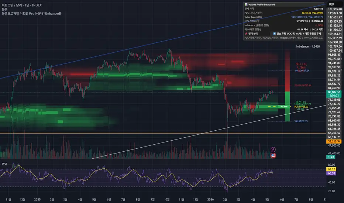This screenshot has width=344, height=203.
Task: Open the 비트코인 / 달러 symbol title
Action: pos(22,5)
